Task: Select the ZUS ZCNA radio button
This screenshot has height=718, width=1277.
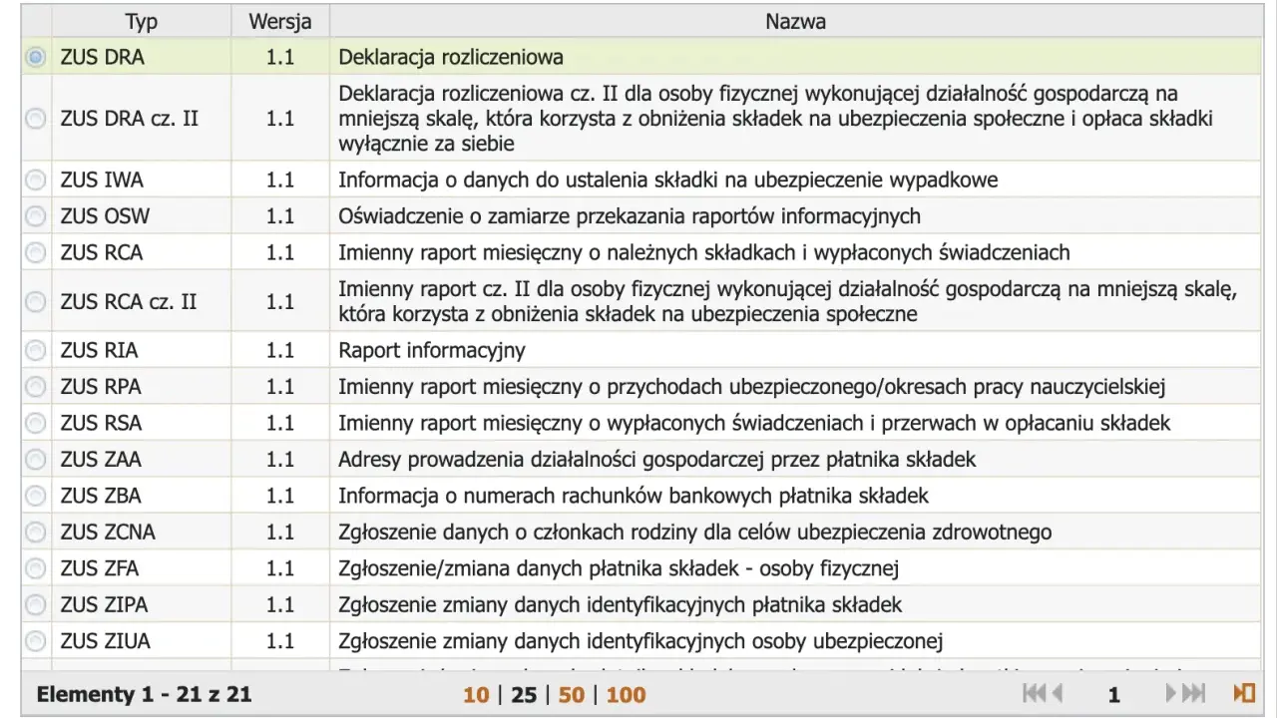Action: (x=36, y=533)
